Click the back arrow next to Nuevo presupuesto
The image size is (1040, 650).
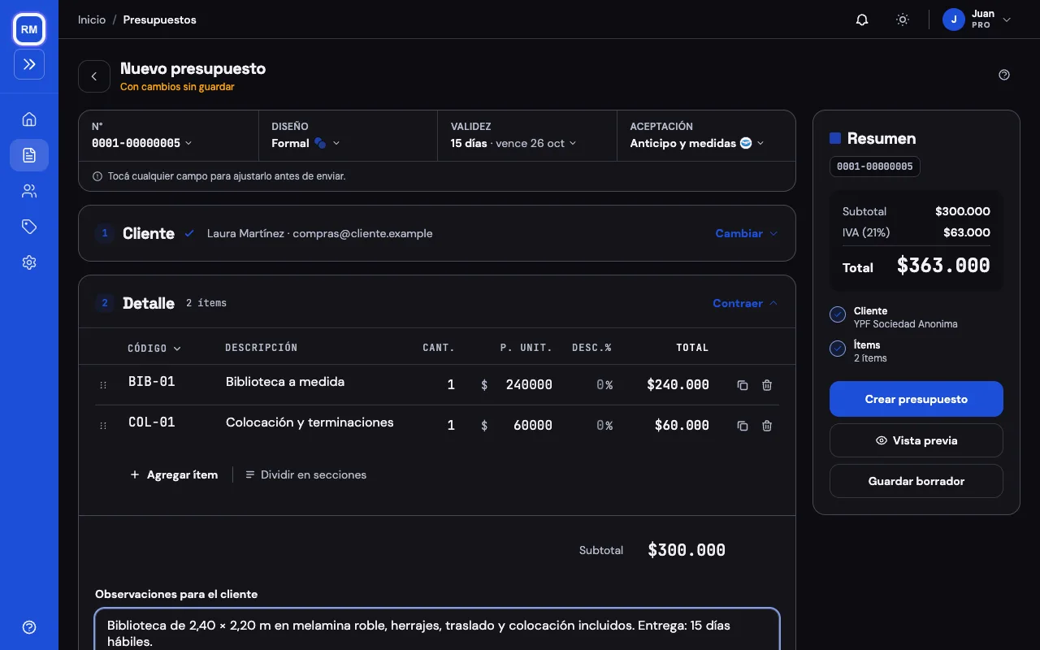click(x=94, y=76)
